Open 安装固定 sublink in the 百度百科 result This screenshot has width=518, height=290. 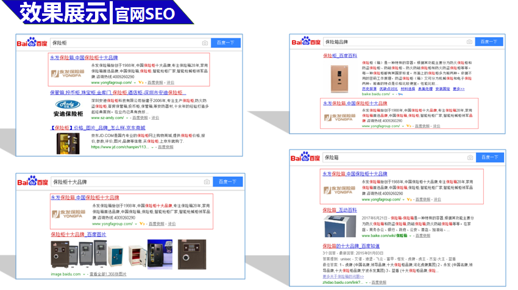tap(442, 89)
